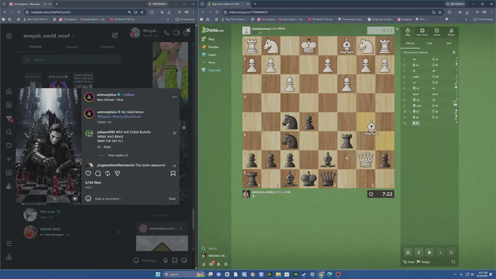Screen dimensions: 496x279
Task: Close the Instagram post overlay
Action: point(188,30)
